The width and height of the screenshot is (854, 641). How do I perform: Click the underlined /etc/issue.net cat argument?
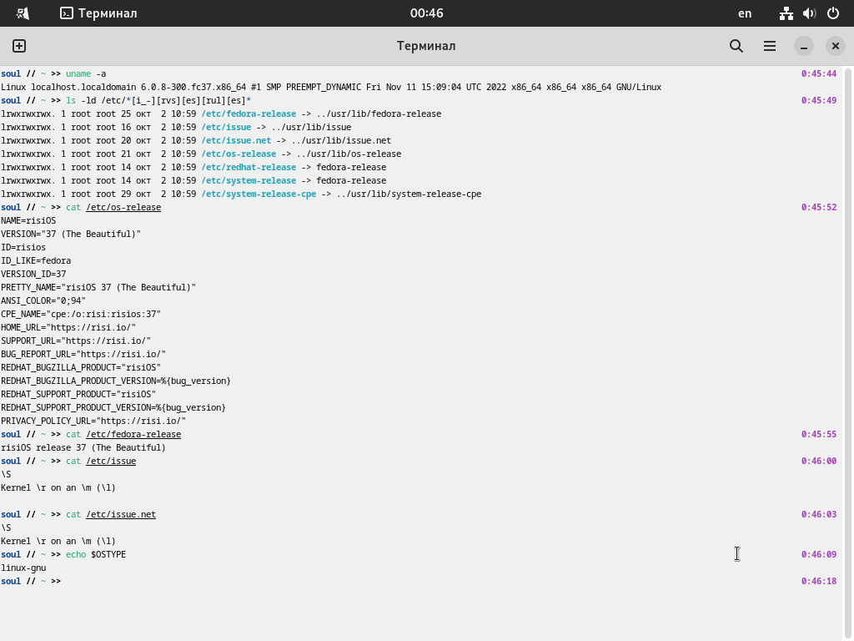click(121, 514)
